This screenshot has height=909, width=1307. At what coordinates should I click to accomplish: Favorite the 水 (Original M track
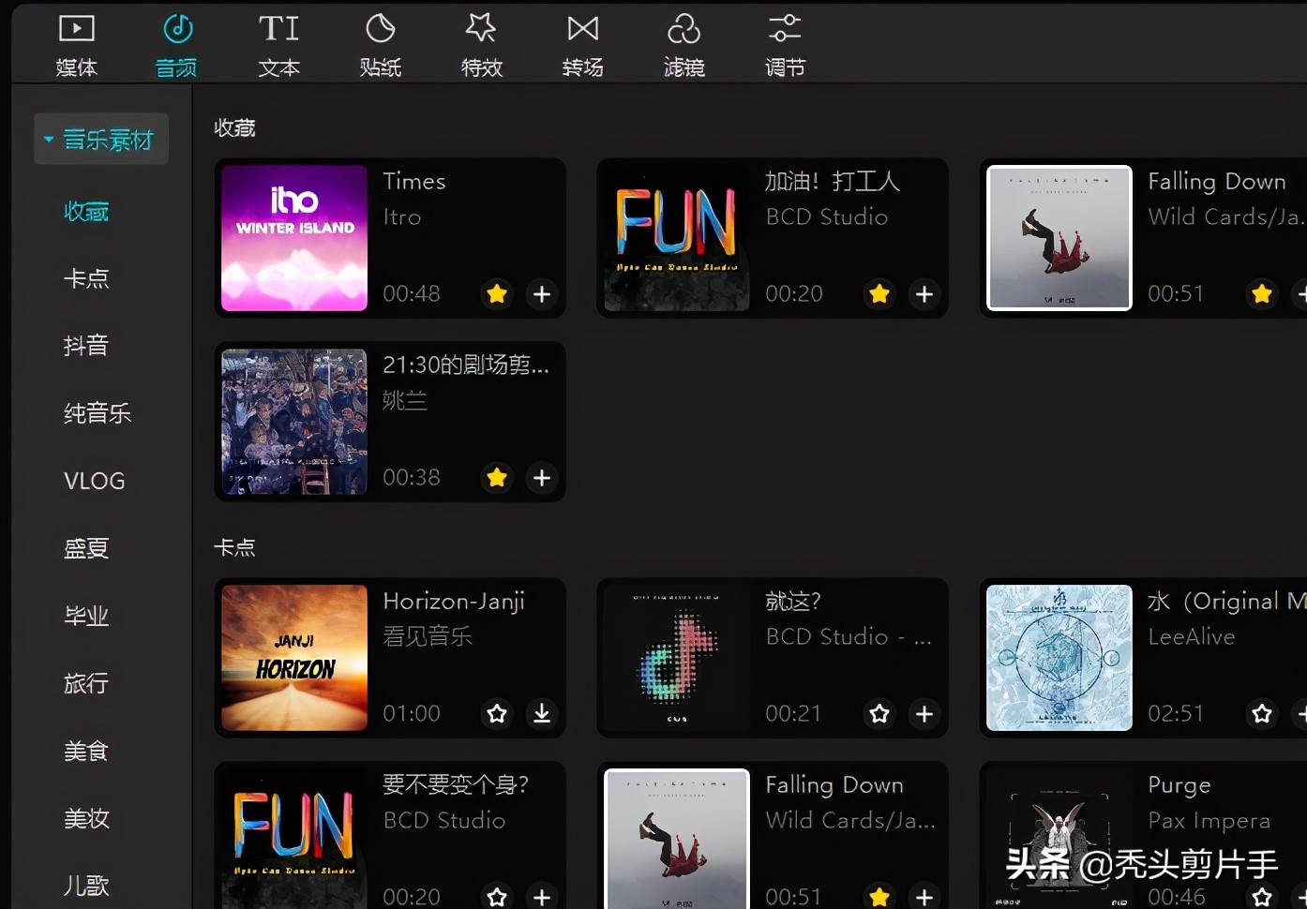(x=1262, y=714)
